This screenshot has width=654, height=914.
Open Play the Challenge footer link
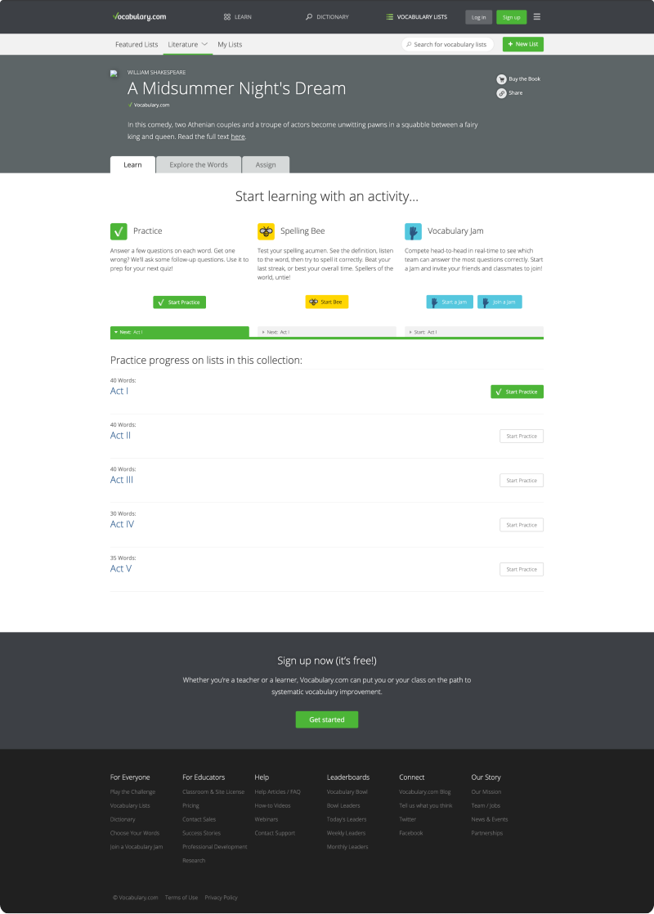point(133,792)
